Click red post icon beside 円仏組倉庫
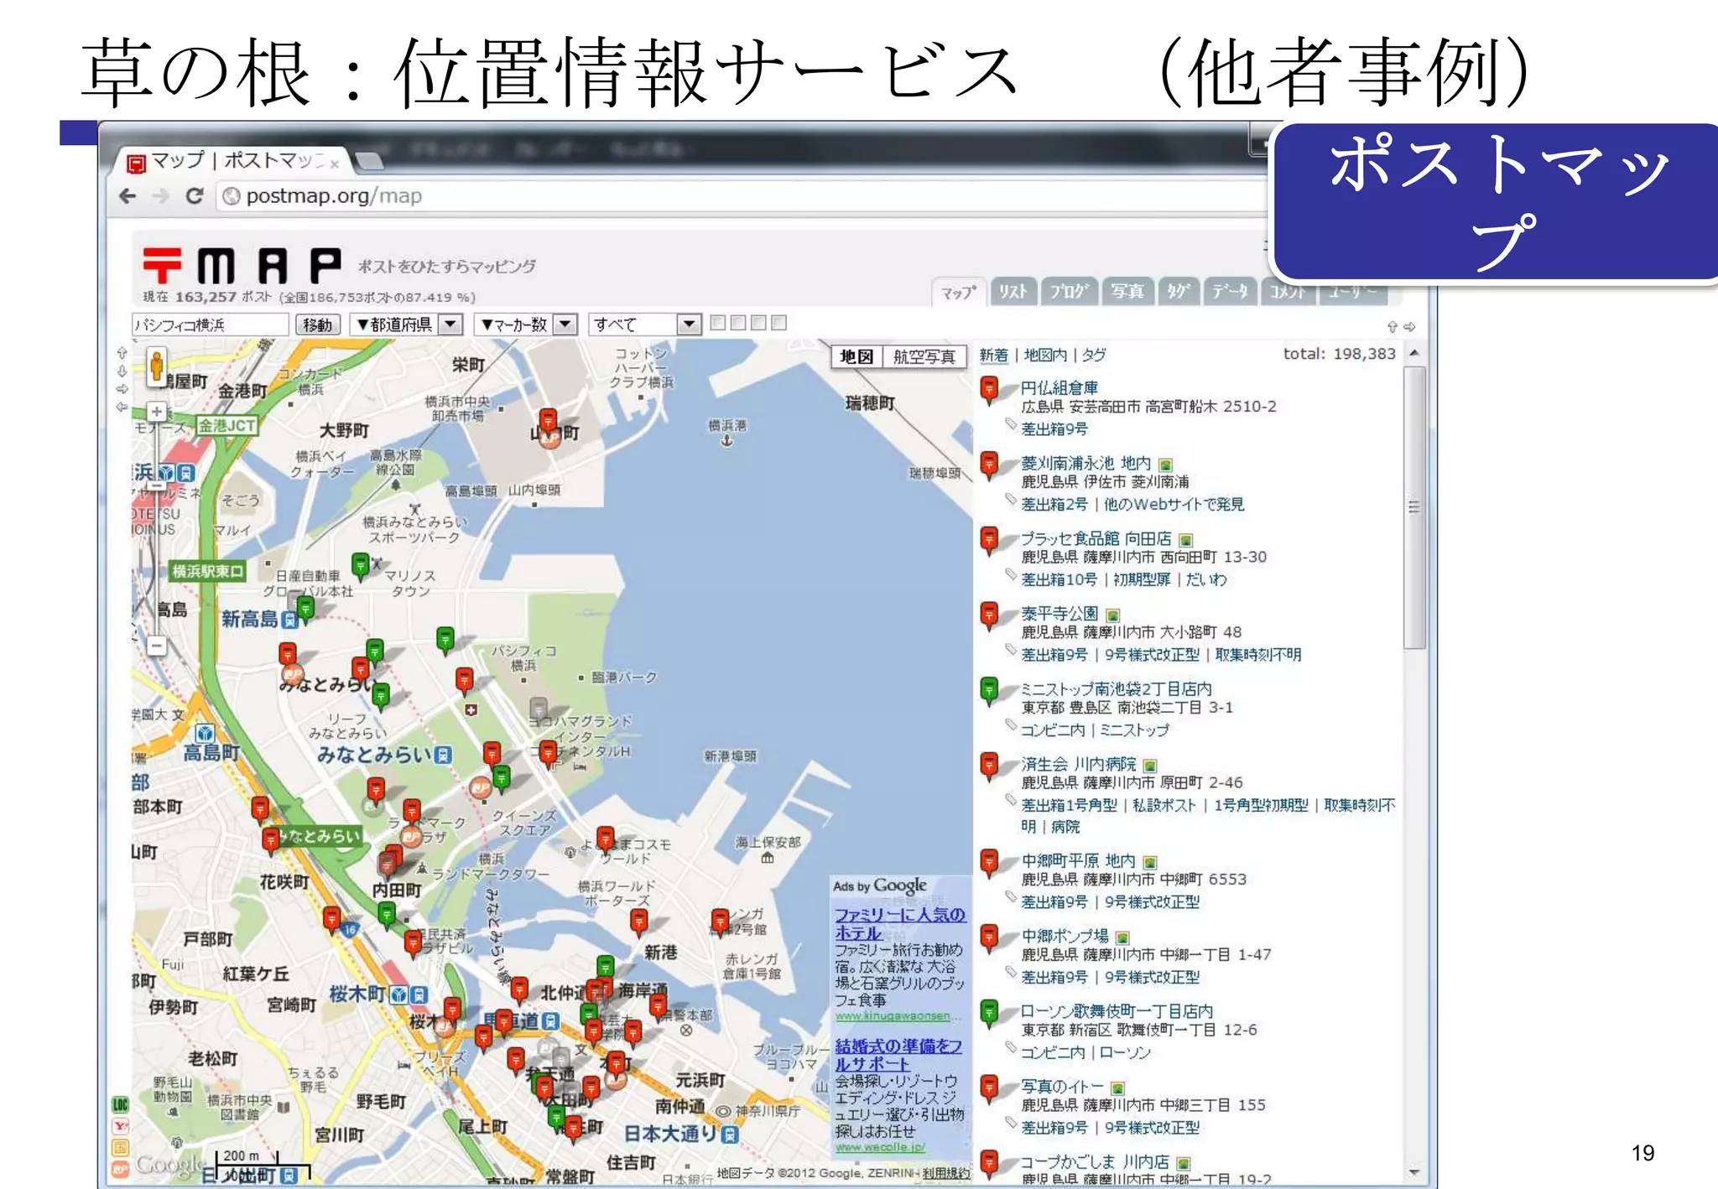1718x1189 pixels. [x=990, y=391]
